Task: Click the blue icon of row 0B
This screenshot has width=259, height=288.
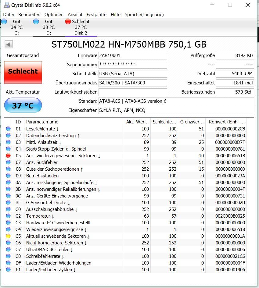Action: 8,189
